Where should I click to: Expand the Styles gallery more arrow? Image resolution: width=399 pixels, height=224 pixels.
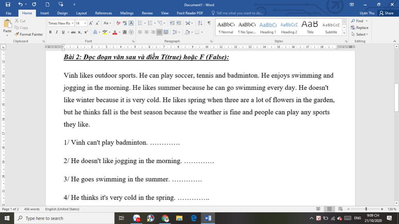[344, 33]
